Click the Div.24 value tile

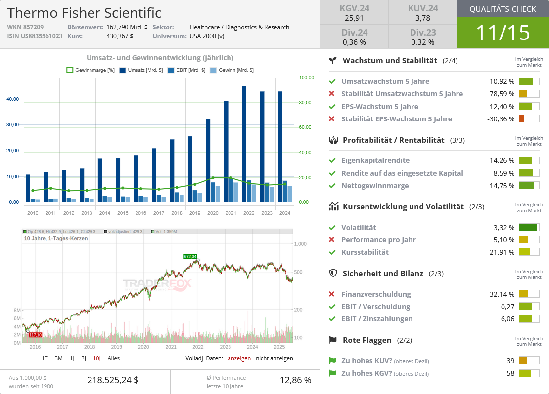[354, 37]
